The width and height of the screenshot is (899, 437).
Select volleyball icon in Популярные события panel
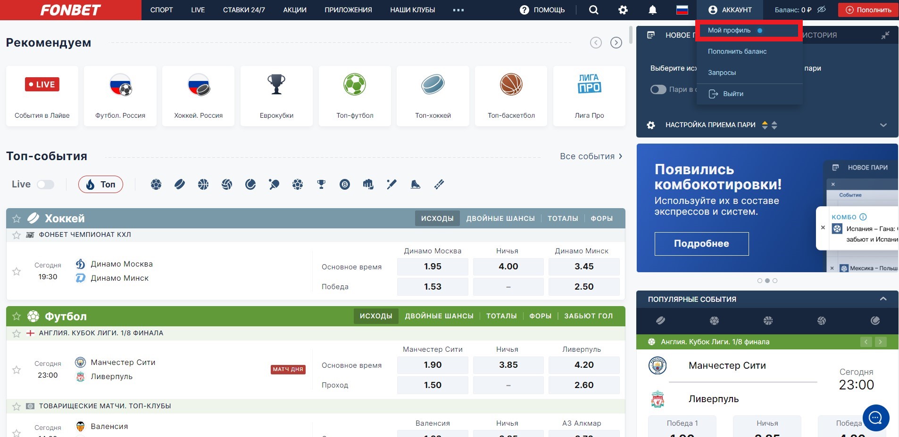pos(822,321)
